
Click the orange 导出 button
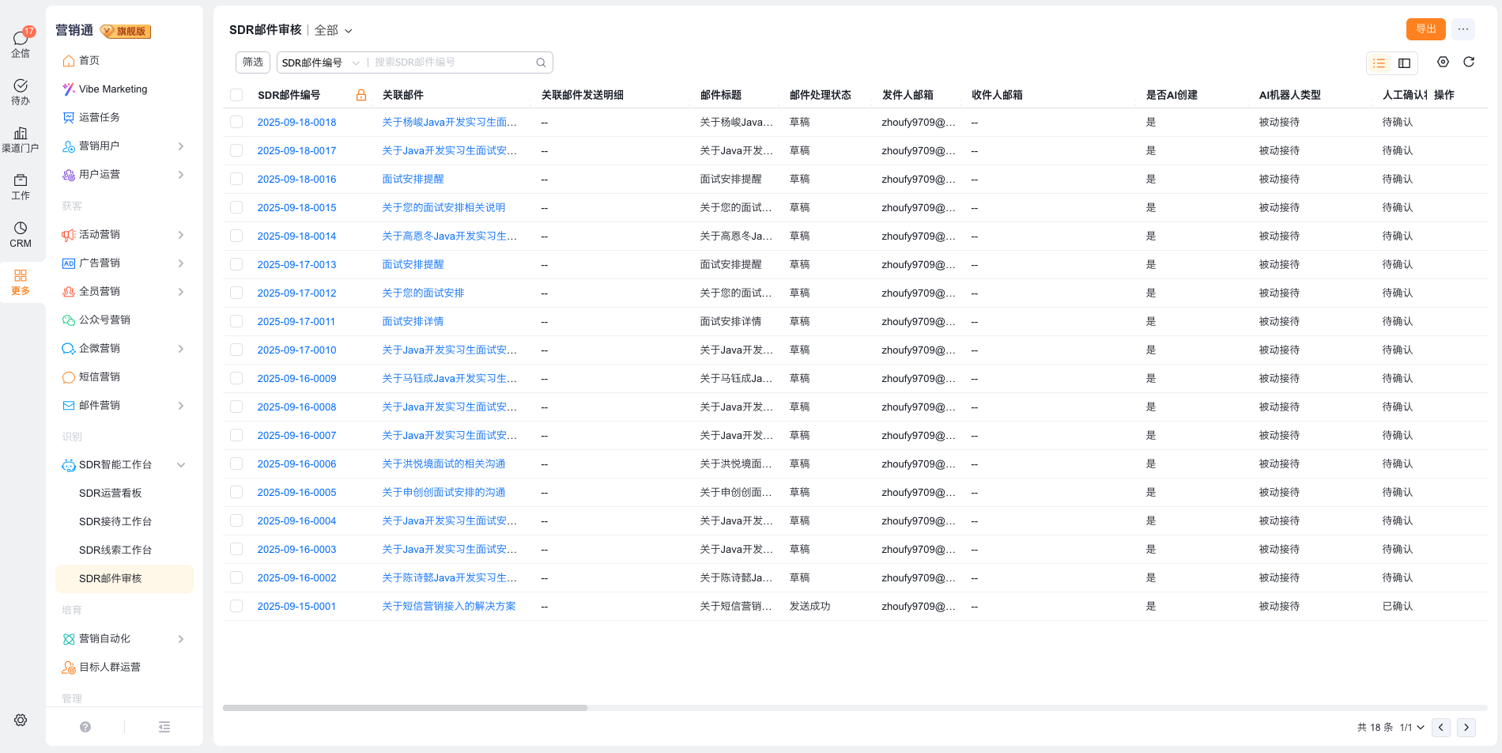pos(1425,29)
